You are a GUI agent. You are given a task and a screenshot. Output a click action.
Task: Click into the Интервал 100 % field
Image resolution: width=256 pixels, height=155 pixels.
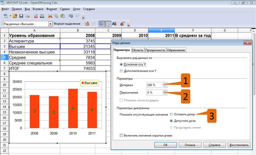coord(155,85)
